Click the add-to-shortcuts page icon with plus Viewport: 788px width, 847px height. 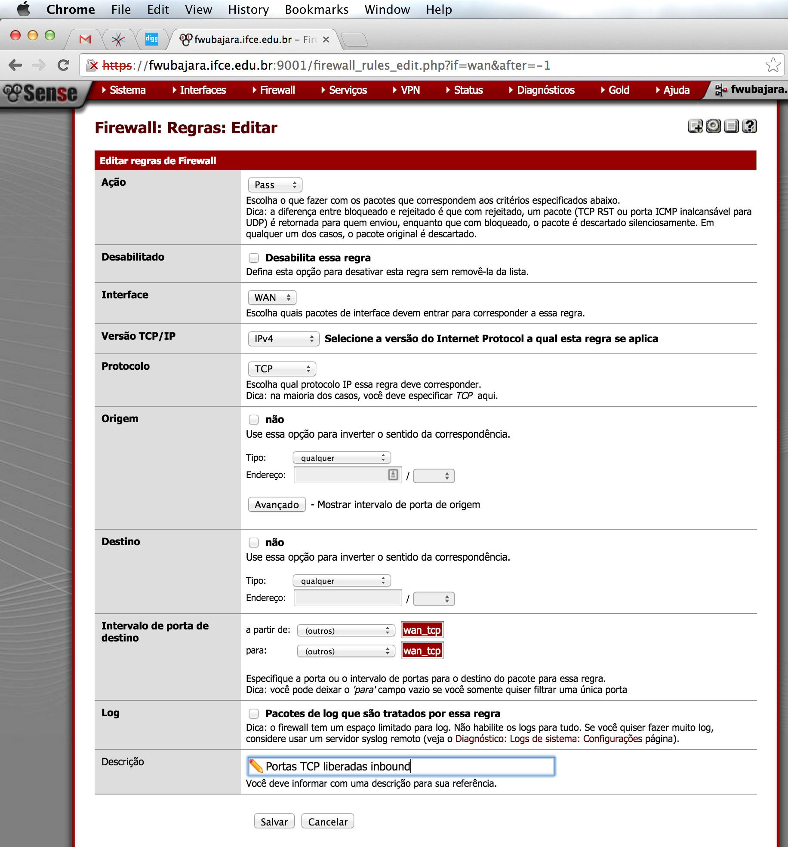pyautogui.click(x=695, y=126)
